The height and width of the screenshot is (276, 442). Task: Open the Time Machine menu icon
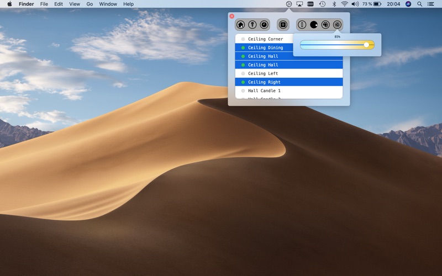coord(322,4)
